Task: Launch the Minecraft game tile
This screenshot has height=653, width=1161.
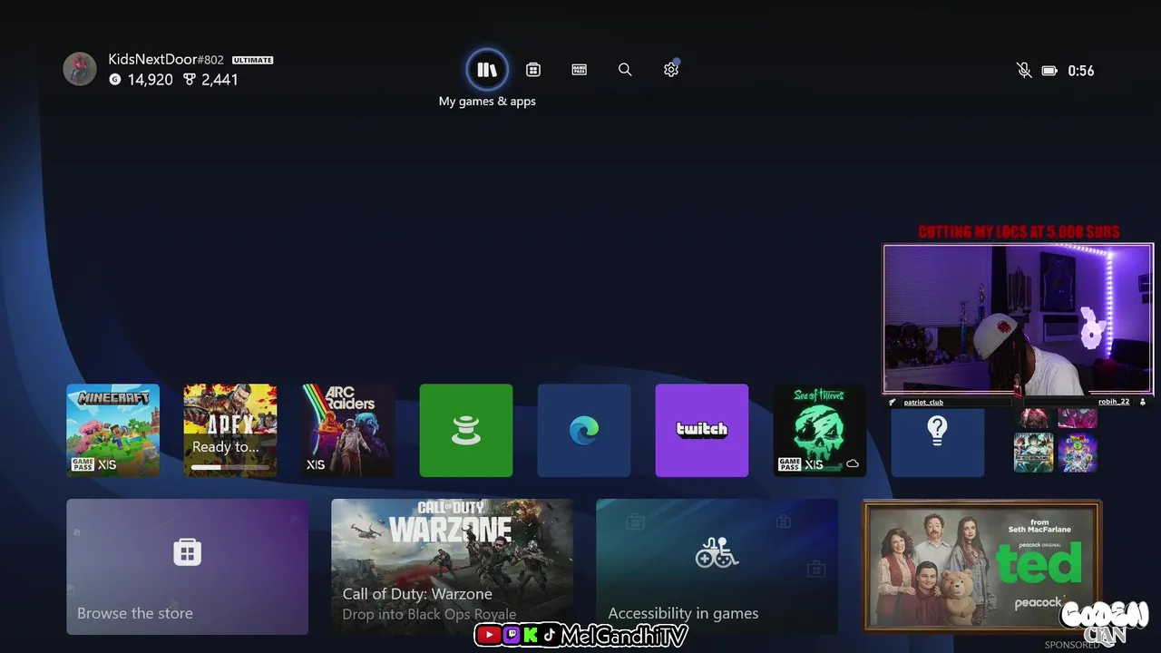Action: point(112,430)
